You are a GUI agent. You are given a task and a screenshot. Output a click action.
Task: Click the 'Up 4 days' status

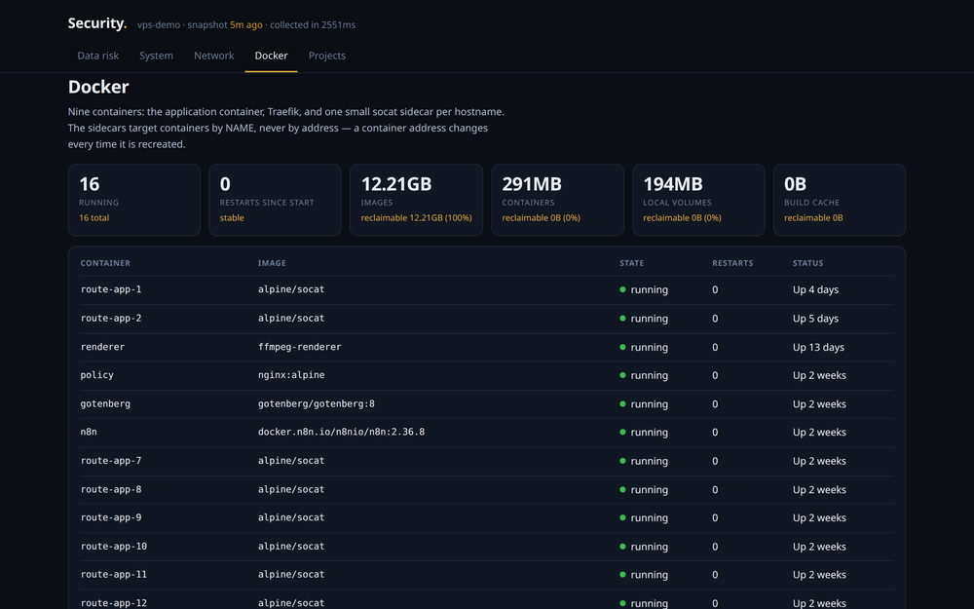point(815,289)
